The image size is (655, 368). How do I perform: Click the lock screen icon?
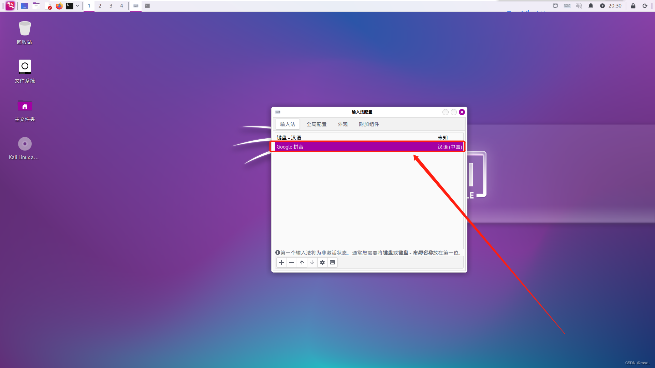pos(633,6)
